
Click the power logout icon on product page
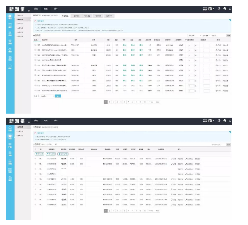[x=230, y=8]
